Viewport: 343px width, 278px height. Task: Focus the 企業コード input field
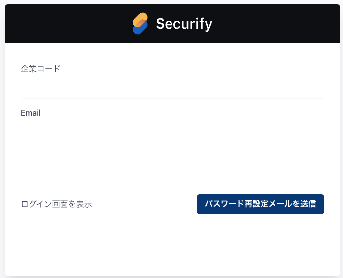pyautogui.click(x=172, y=89)
